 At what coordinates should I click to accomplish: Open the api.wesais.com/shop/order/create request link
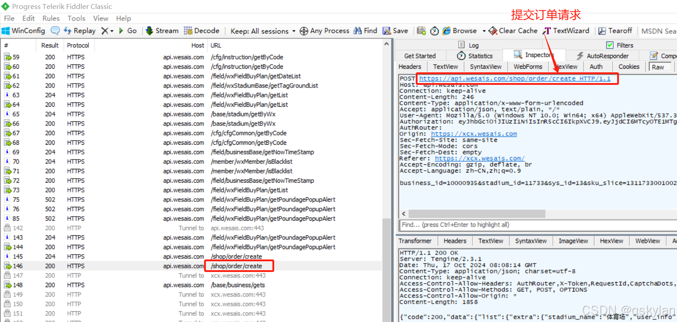point(515,79)
